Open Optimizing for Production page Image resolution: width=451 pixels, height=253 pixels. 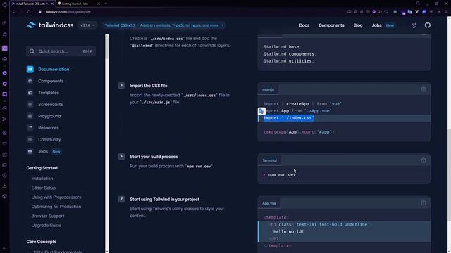point(56,207)
